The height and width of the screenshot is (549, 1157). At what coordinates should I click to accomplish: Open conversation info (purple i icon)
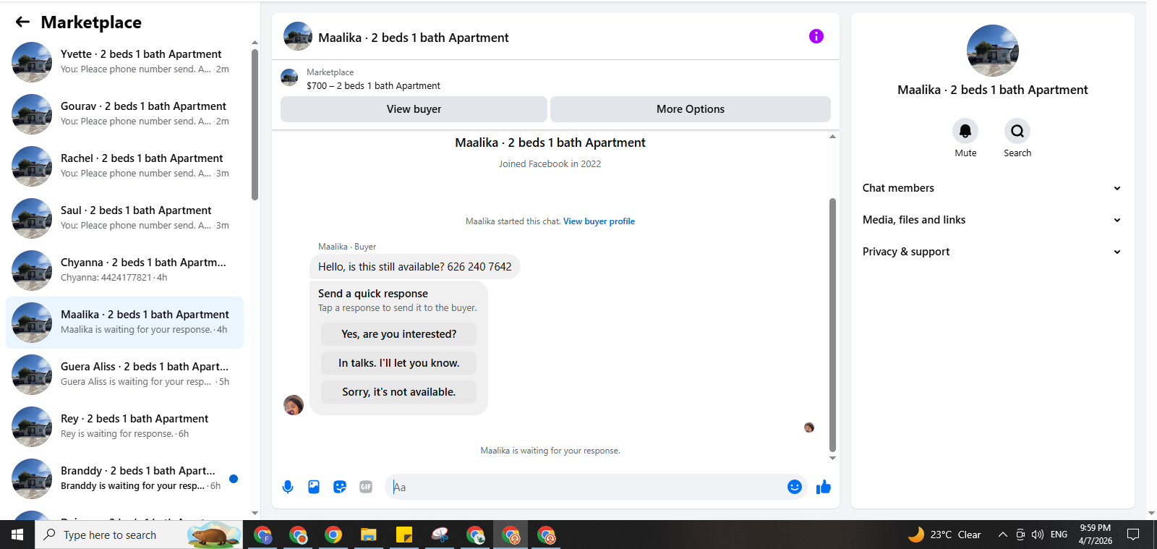tap(816, 36)
